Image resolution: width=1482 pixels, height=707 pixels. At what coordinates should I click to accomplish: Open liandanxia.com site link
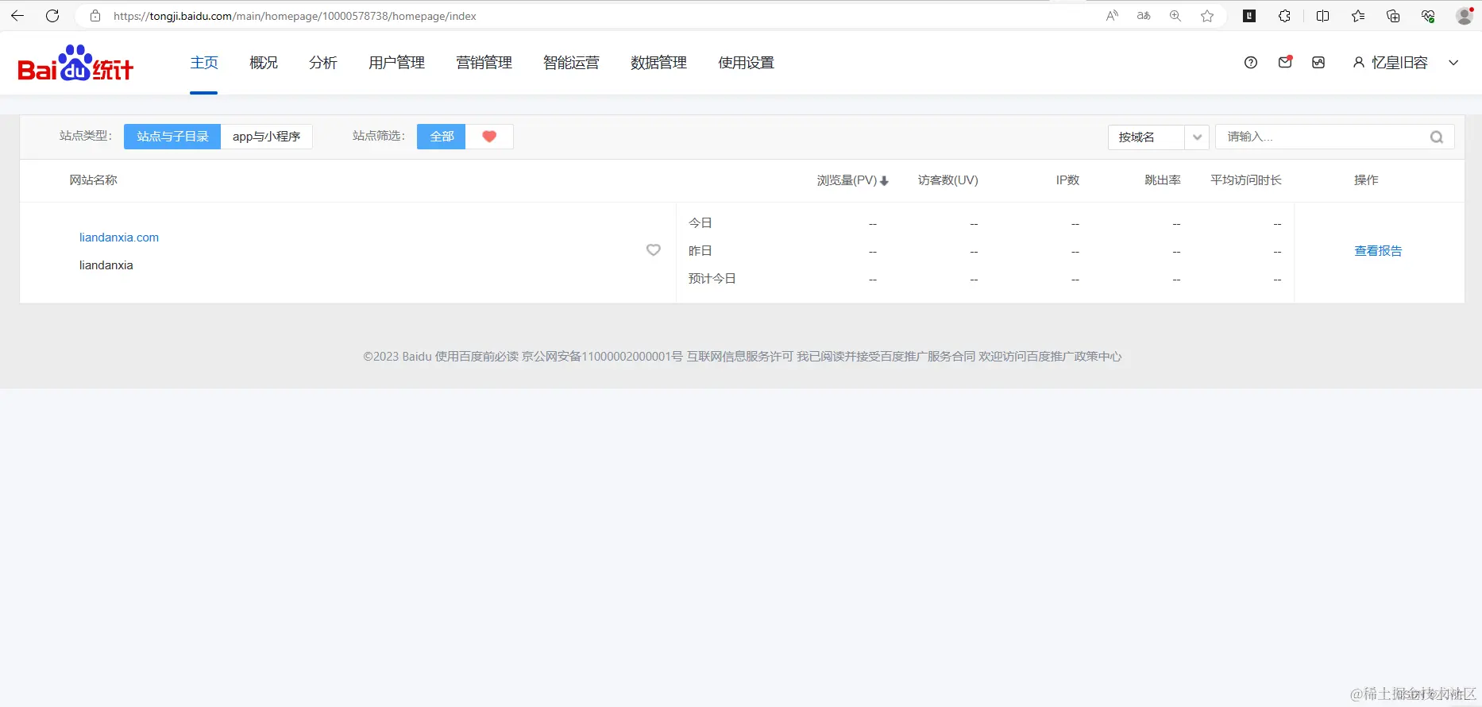119,238
